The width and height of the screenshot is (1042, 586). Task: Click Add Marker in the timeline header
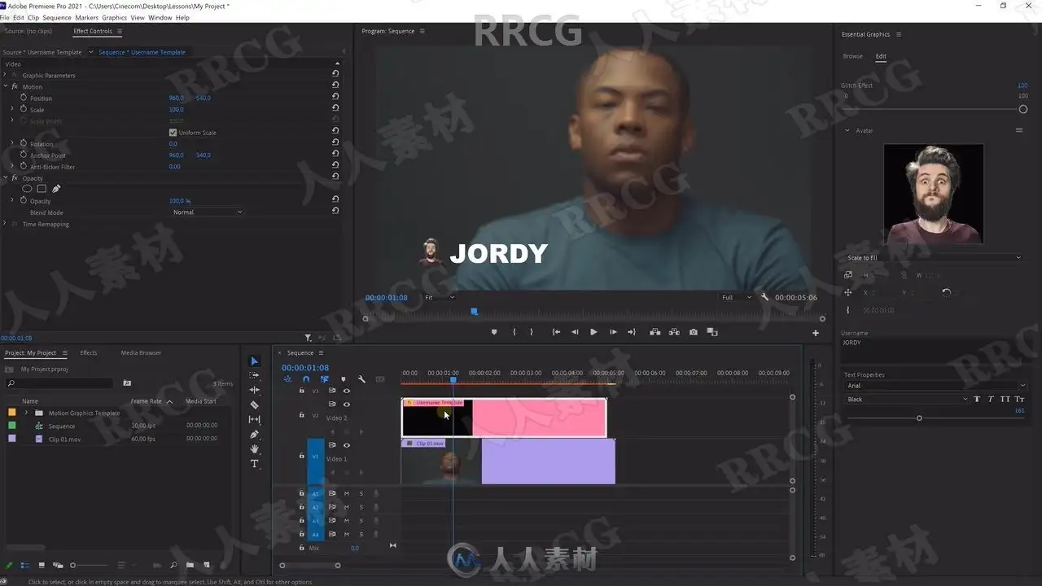pyautogui.click(x=343, y=379)
